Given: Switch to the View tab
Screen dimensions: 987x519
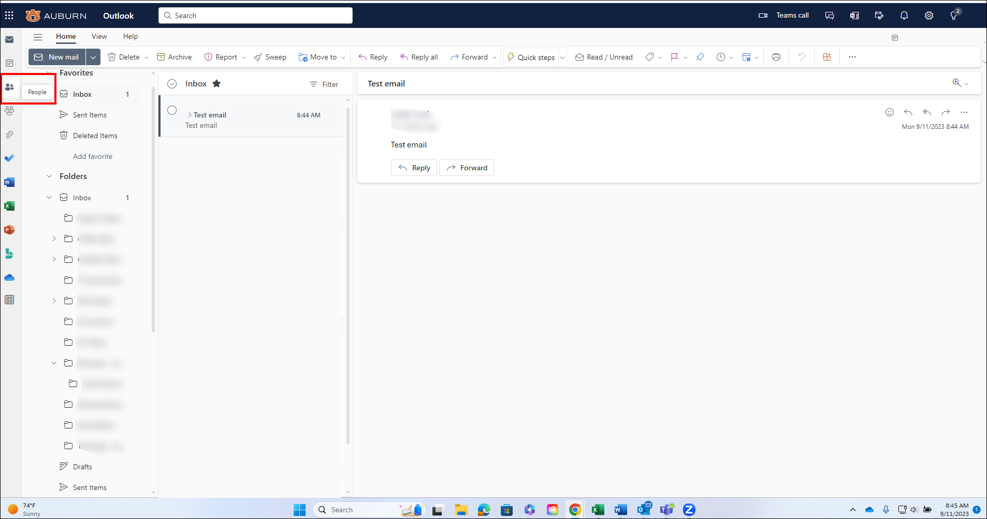Looking at the screenshot, I should pos(99,37).
